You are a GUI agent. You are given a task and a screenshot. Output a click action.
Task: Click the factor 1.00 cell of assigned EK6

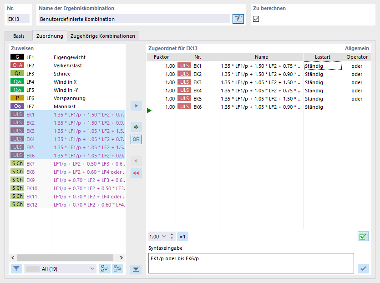coord(161,107)
